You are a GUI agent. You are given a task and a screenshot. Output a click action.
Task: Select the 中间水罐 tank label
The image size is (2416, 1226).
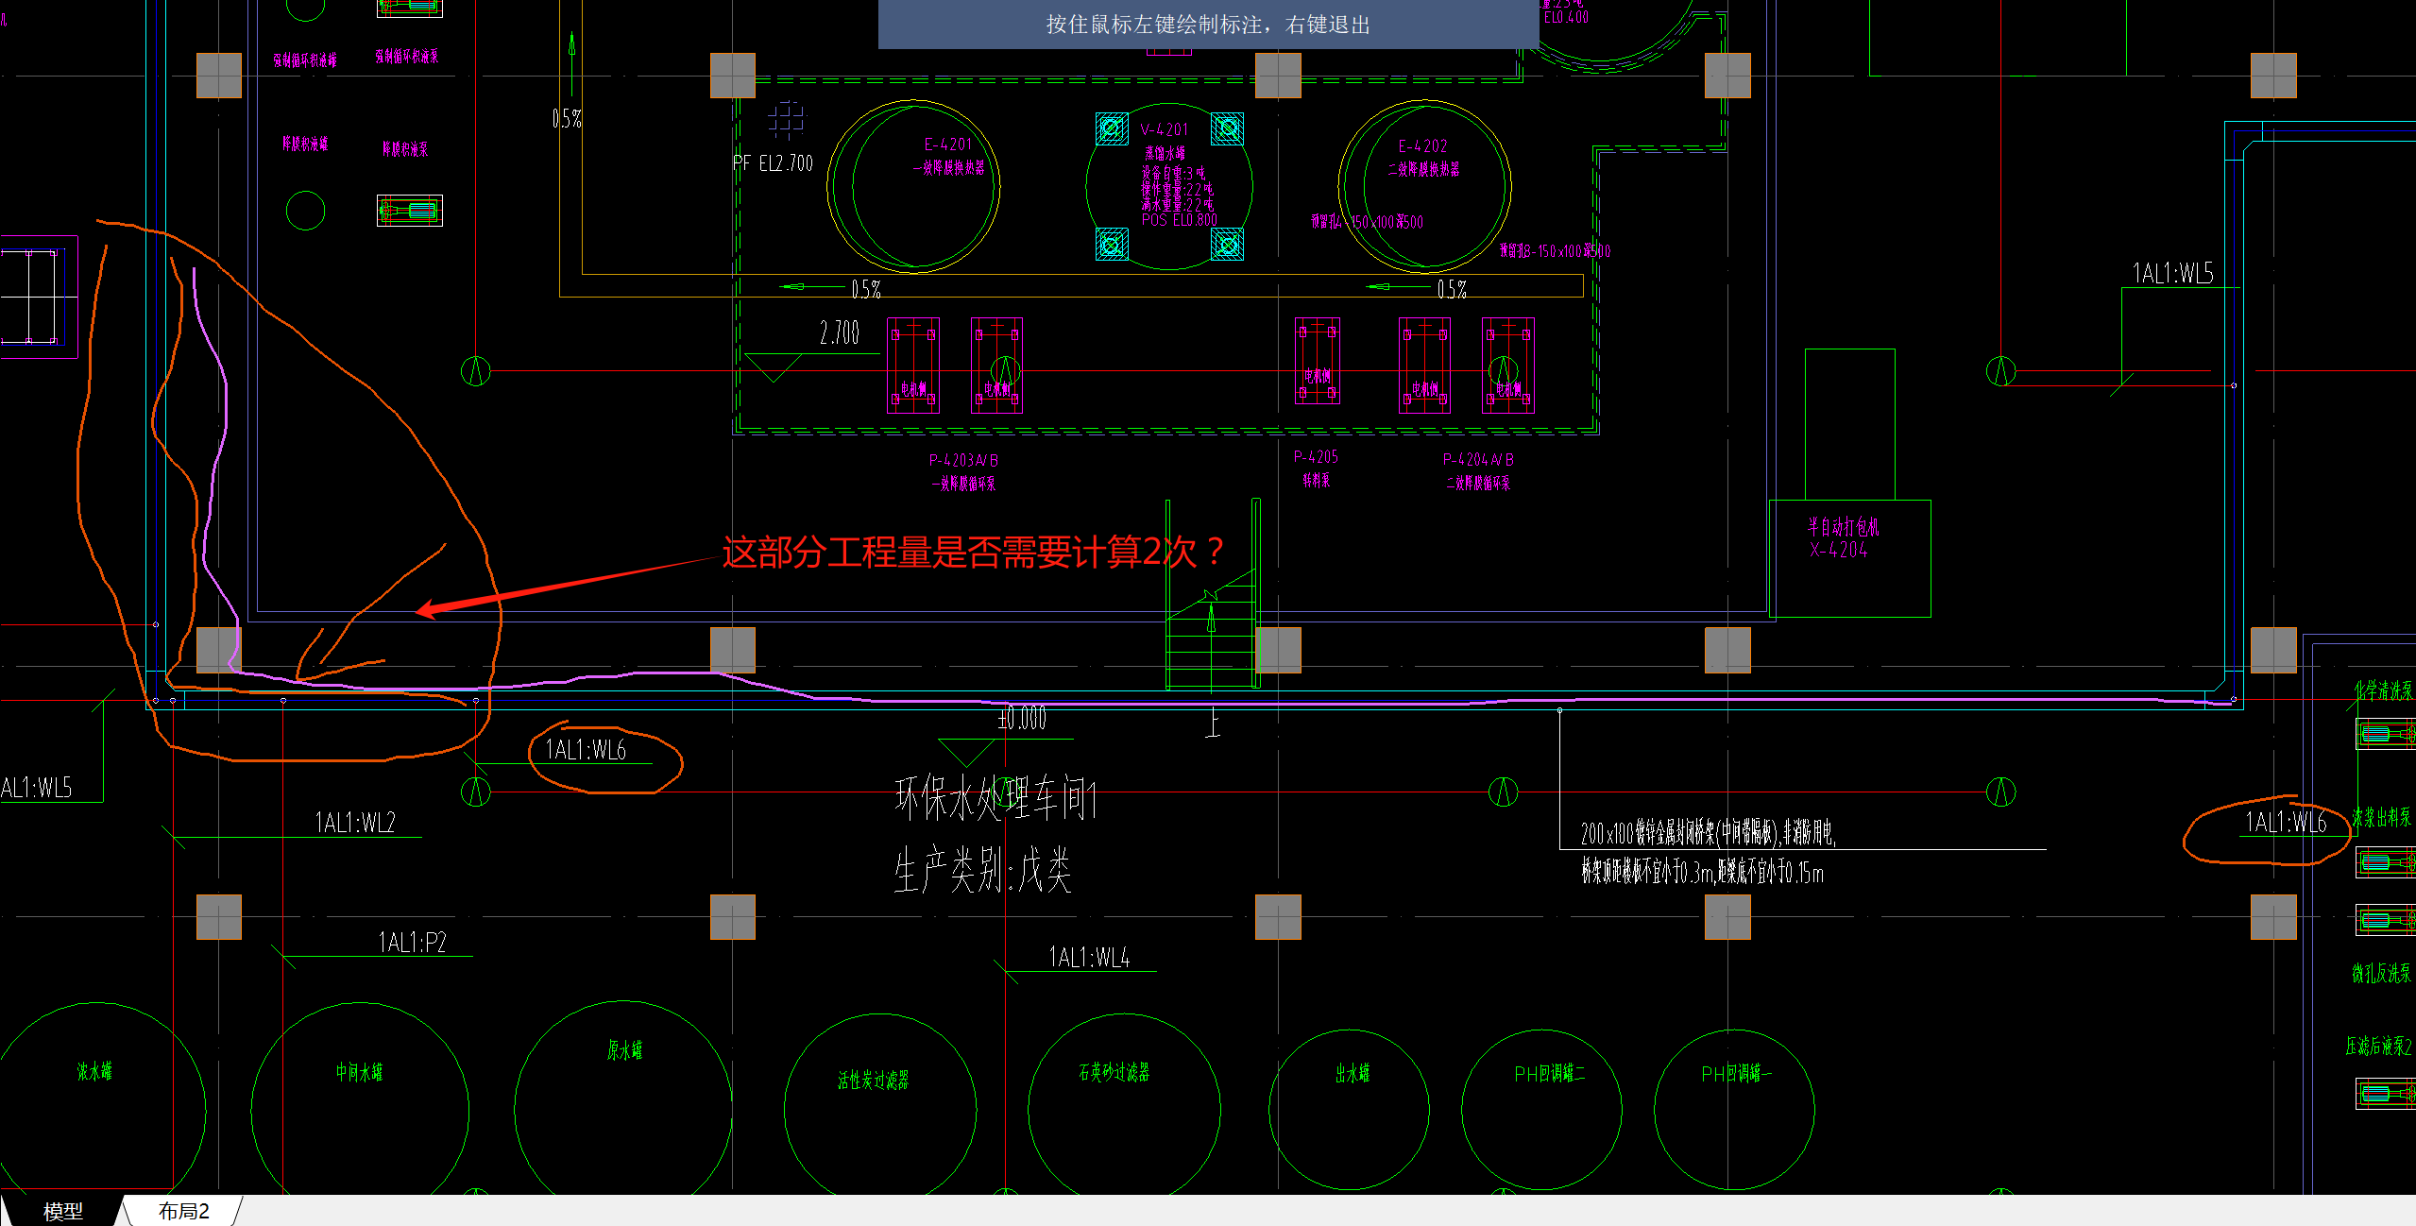click(359, 1072)
